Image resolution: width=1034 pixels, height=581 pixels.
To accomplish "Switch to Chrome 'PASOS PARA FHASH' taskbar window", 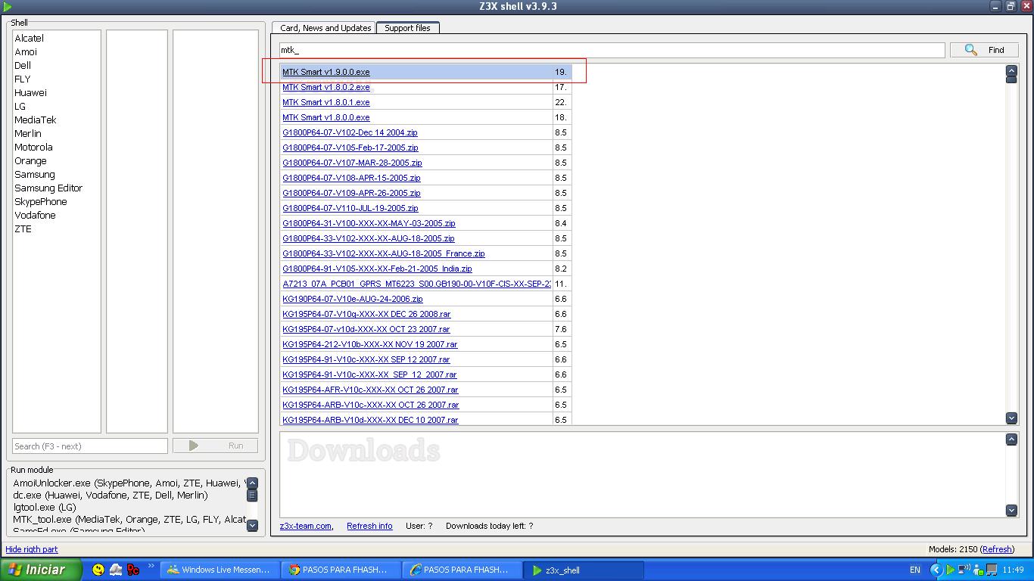I will click(340, 570).
